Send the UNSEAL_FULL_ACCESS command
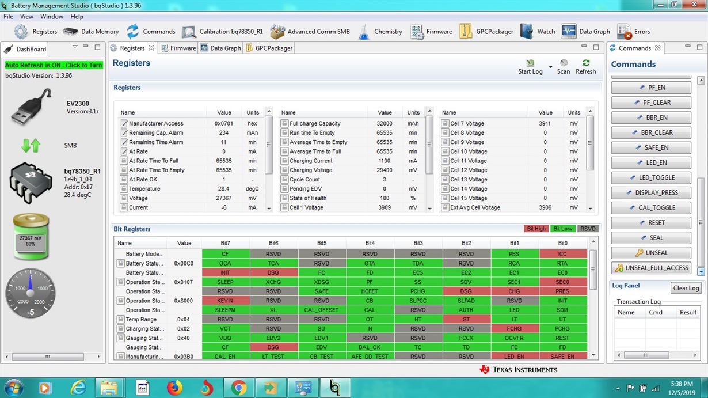708x398 pixels. [651, 267]
